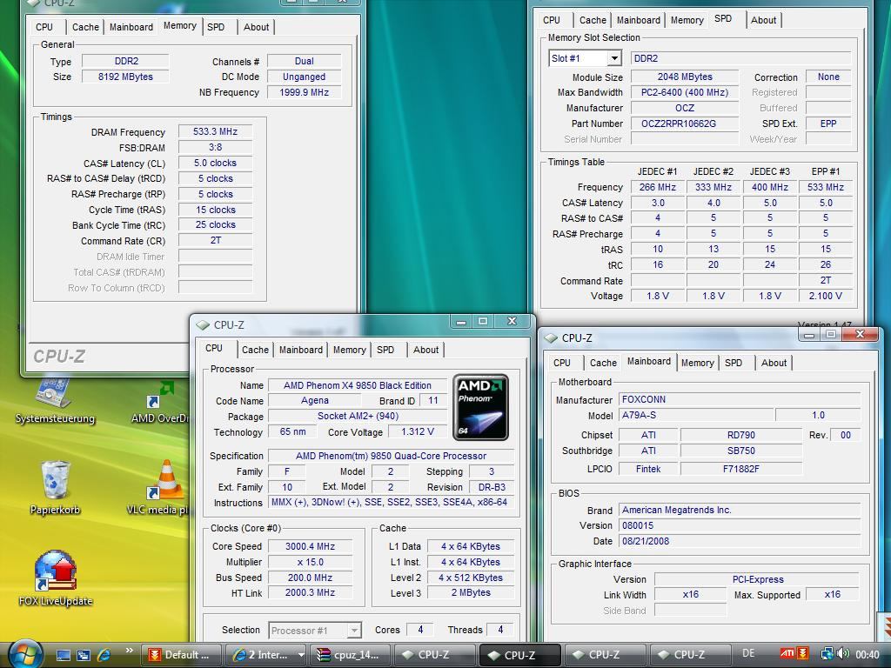Screen dimensions: 891x668
Task: Select Memory tab in FOXCONN mainboard window
Action: click(x=697, y=363)
